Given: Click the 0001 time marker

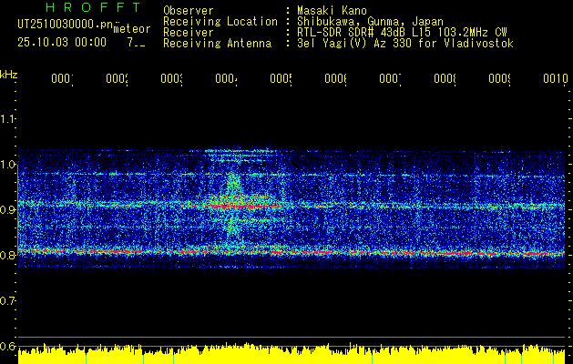Looking at the screenshot, I should coord(62,78).
